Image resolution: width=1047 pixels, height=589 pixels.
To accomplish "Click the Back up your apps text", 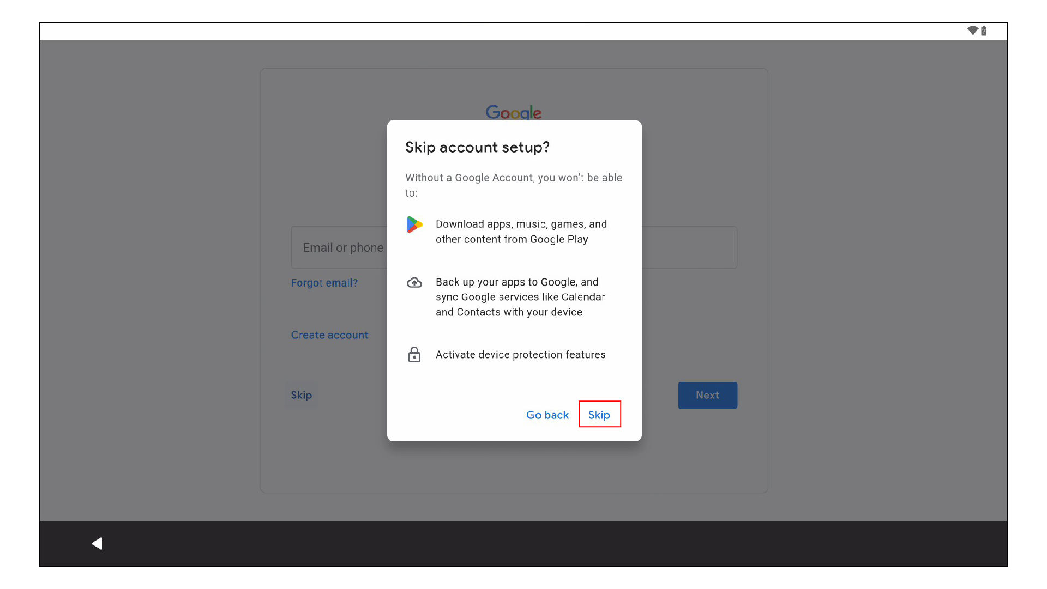I will pos(520,297).
